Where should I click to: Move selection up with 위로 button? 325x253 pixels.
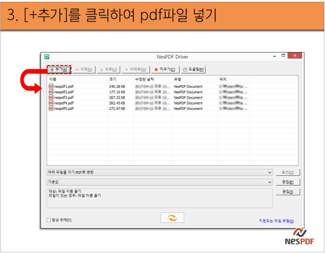[x=108, y=70]
